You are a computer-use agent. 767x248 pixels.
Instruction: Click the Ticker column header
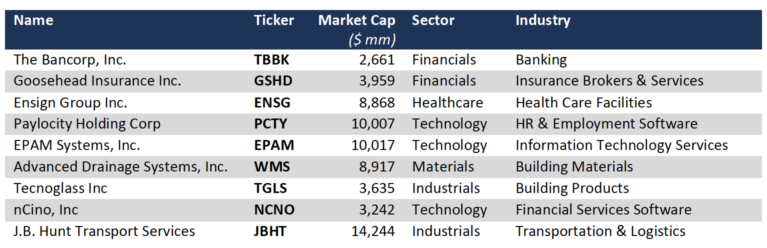pos(274,20)
